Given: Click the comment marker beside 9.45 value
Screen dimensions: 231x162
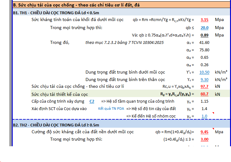Looking at the screenshot, I should point(213,129).
